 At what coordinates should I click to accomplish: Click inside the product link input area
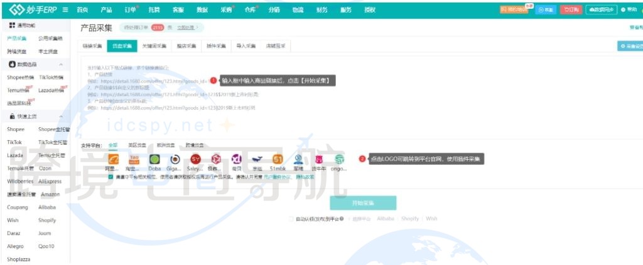(x=345, y=94)
